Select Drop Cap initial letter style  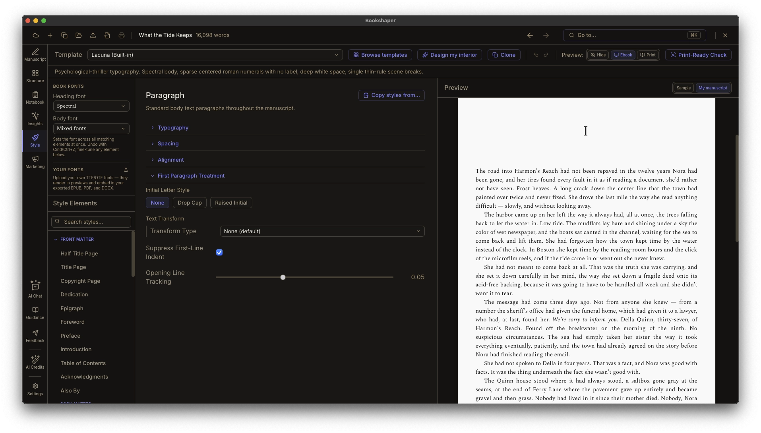(190, 203)
